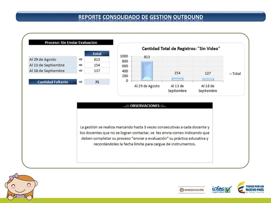
Task: Click the 'Total' legend text
Action: 236,73
